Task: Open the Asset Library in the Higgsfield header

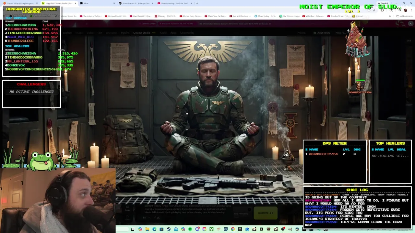Action: [322, 33]
